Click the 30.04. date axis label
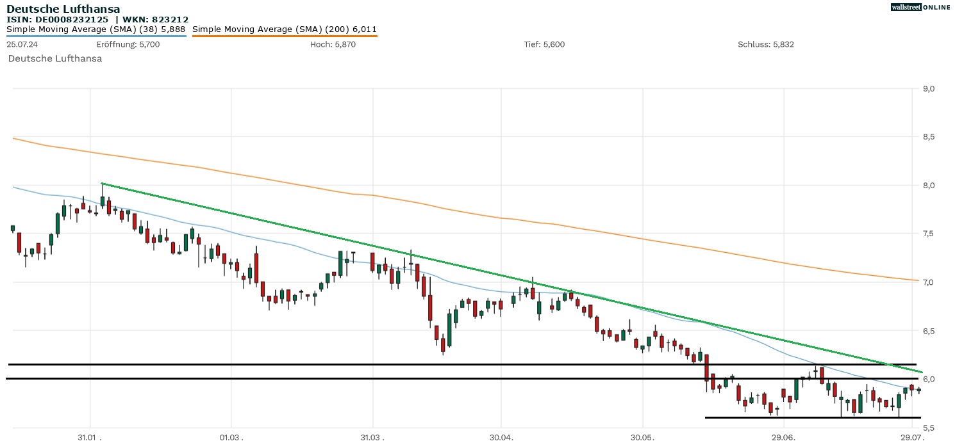 click(x=501, y=437)
